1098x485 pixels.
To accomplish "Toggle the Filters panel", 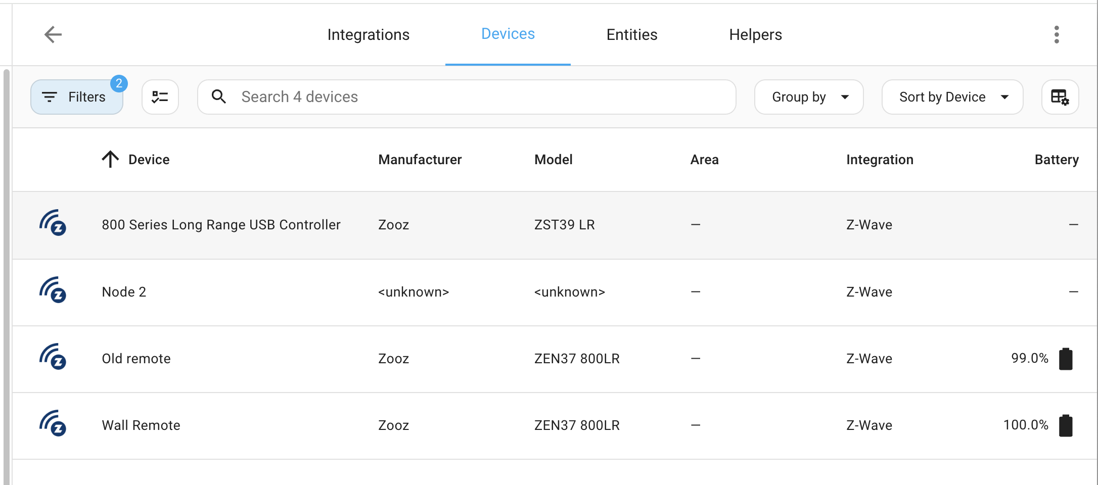I will pyautogui.click(x=77, y=97).
